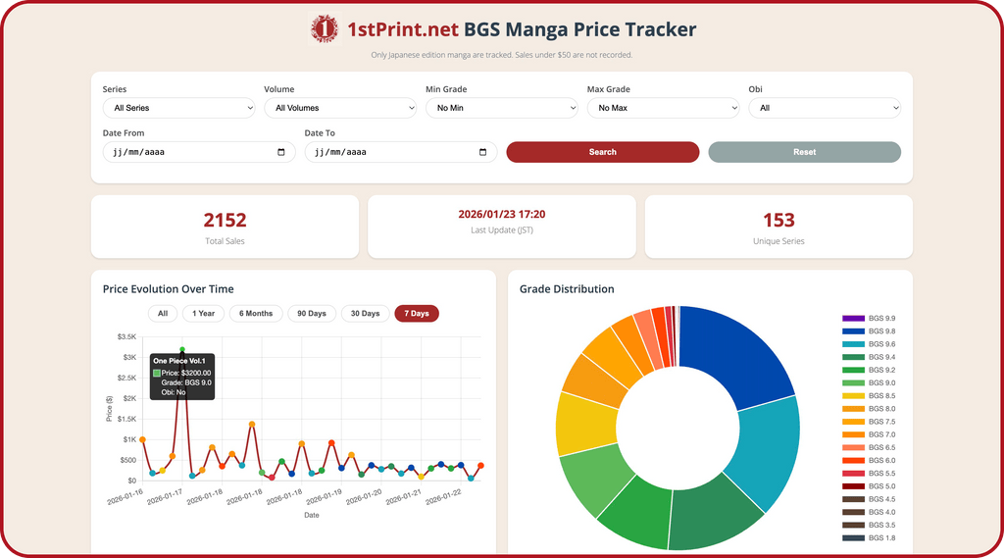Click the BGS Manga Price Tracker title
Viewport: 1004px width, 558px height.
(579, 29)
